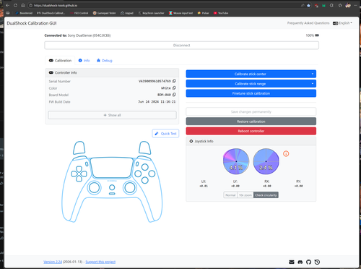Click the red Reboot controller button
This screenshot has height=269, width=361.
(x=251, y=131)
